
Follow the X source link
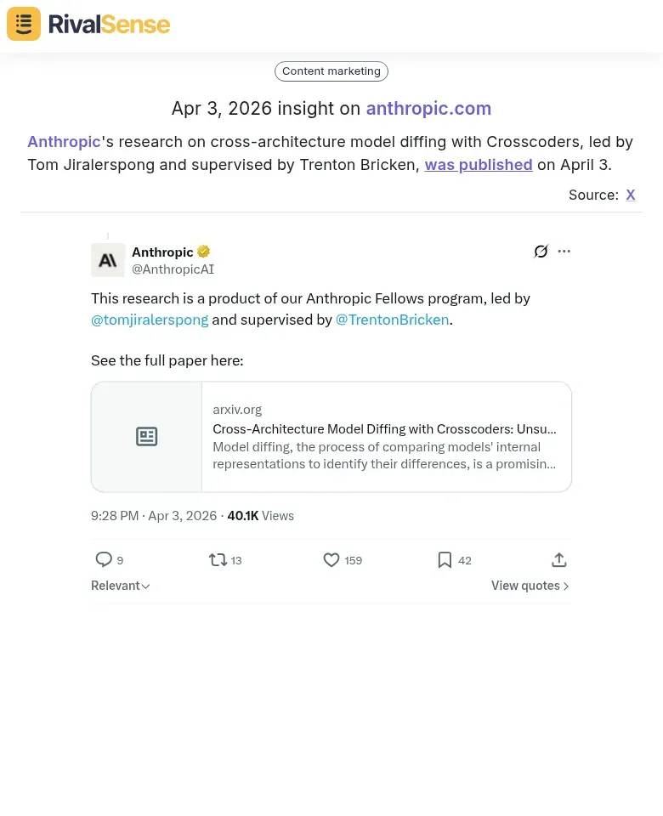(x=631, y=195)
